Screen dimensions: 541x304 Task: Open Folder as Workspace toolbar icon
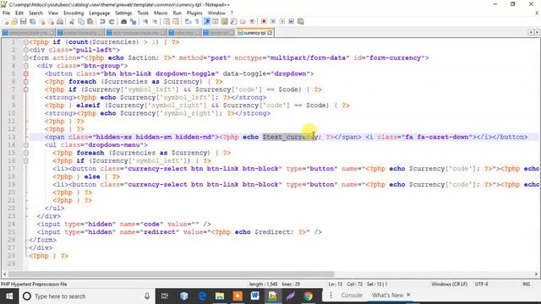click(x=243, y=21)
